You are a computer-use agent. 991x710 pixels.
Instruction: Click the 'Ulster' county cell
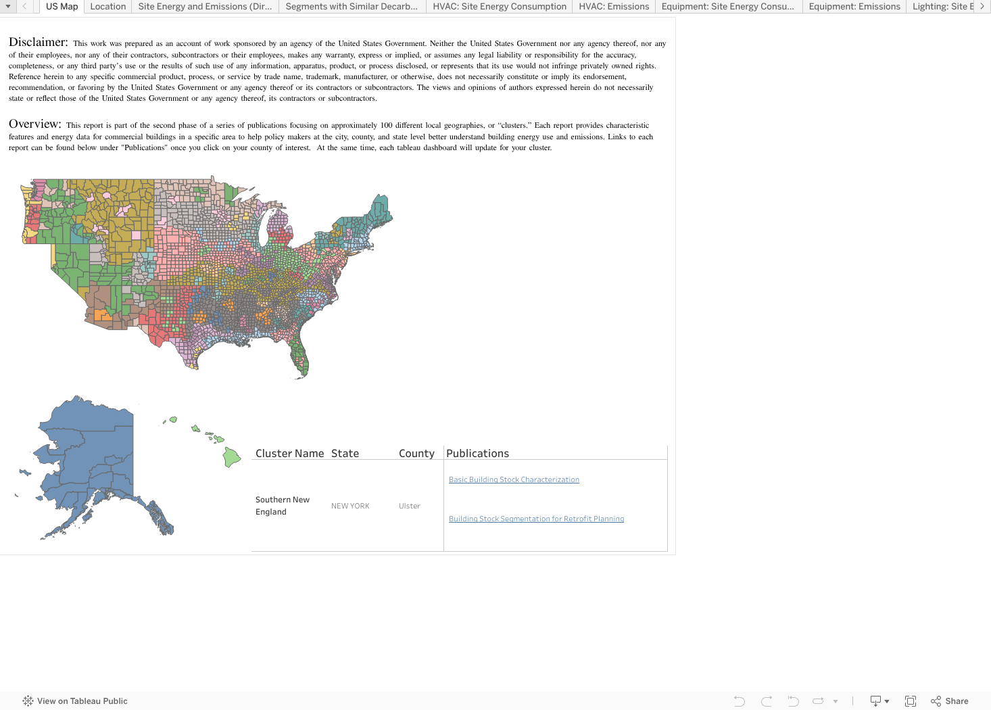tap(410, 506)
